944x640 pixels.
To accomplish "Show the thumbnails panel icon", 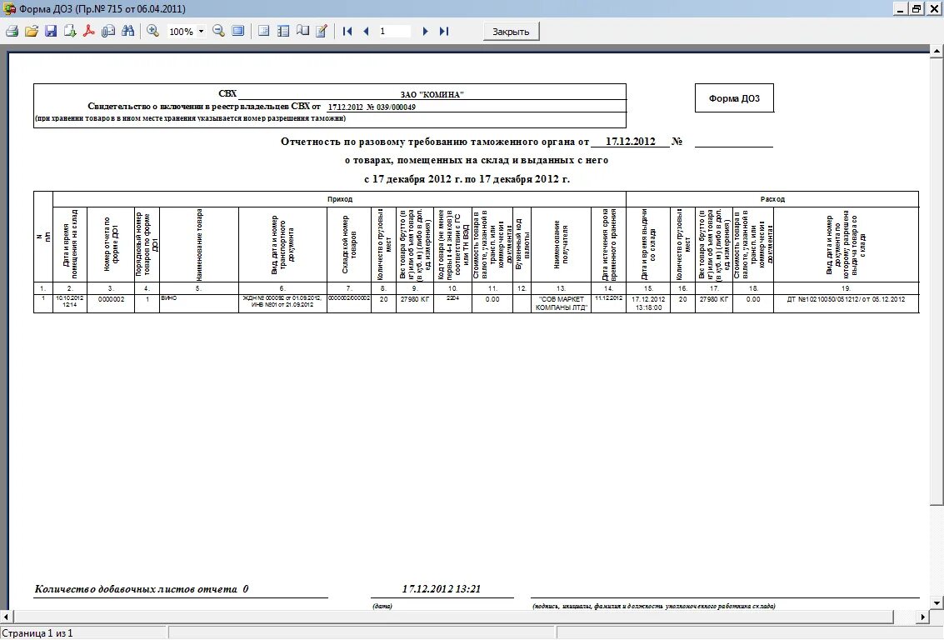I will tap(283, 32).
